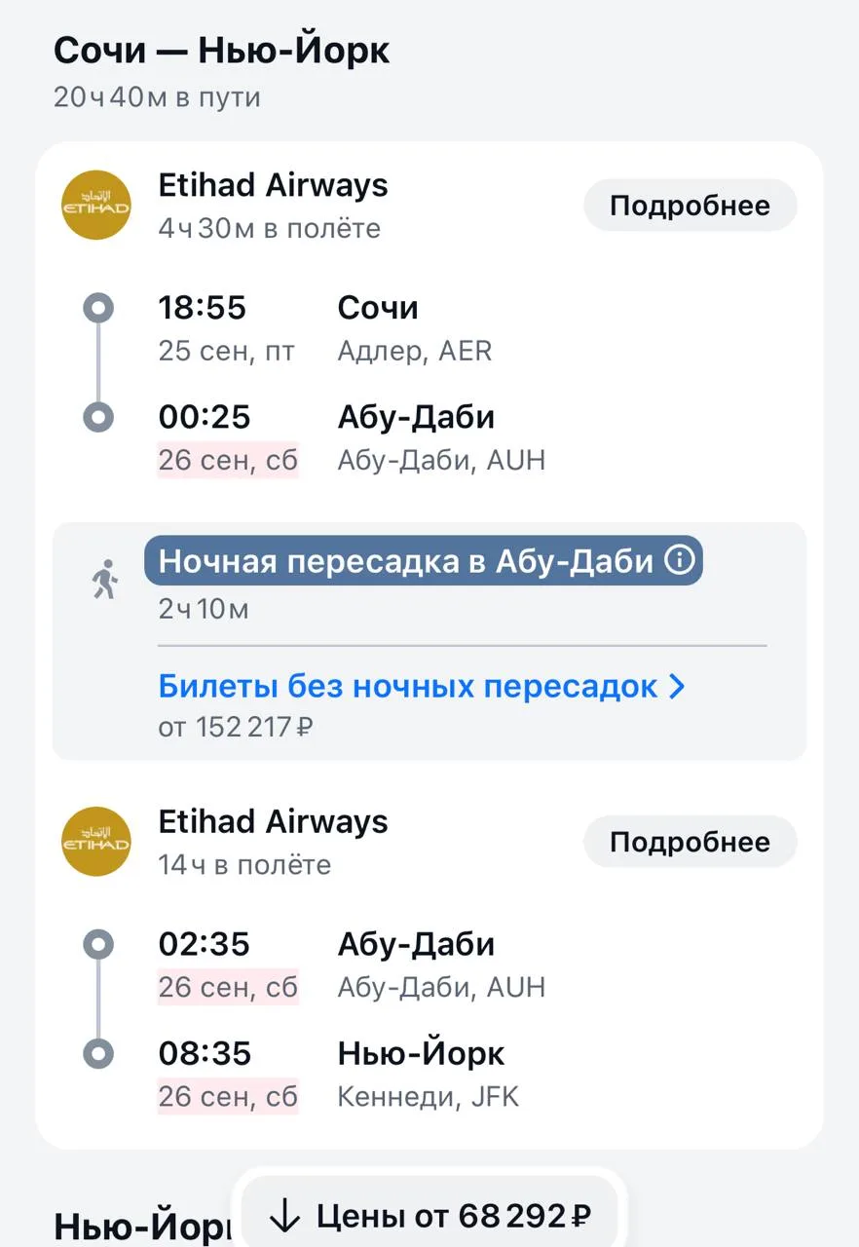Click the Sochi departure route point marker
This screenshot has width=859, height=1247.
coord(98,309)
